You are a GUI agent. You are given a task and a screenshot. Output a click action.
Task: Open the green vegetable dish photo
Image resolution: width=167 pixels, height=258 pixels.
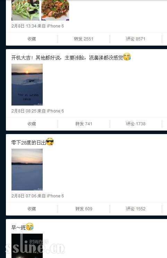coord(25,10)
